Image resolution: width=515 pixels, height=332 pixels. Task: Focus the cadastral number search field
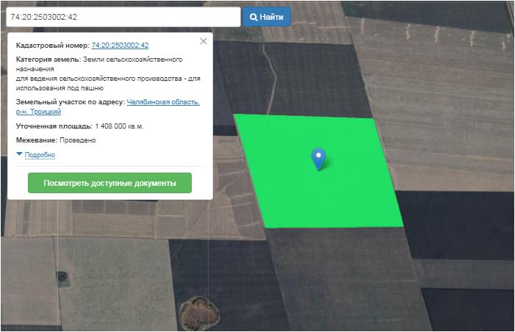click(x=122, y=17)
